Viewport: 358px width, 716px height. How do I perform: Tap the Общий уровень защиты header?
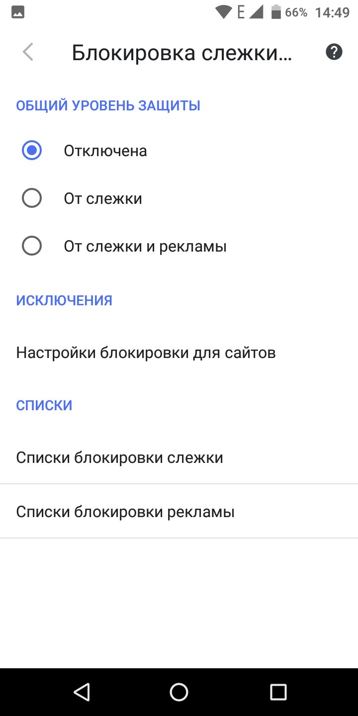click(108, 105)
